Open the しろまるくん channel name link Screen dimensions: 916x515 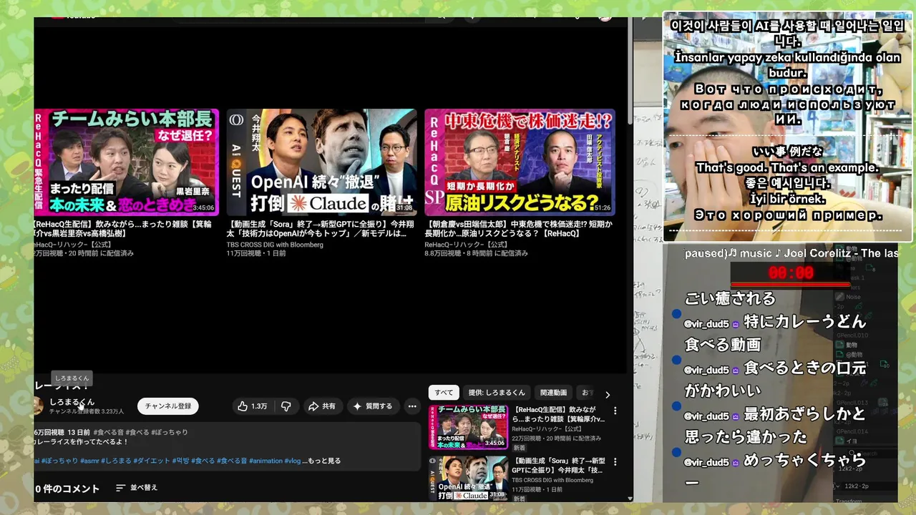72,402
